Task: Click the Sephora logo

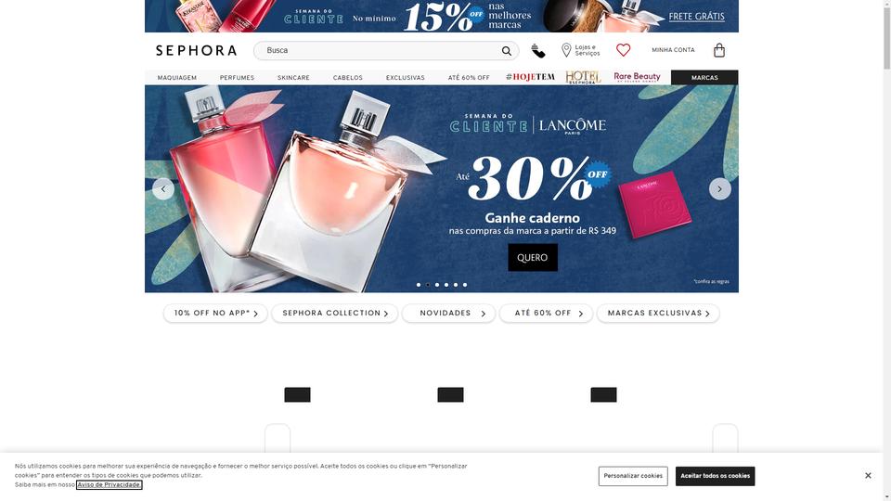Action: pyautogui.click(x=196, y=50)
